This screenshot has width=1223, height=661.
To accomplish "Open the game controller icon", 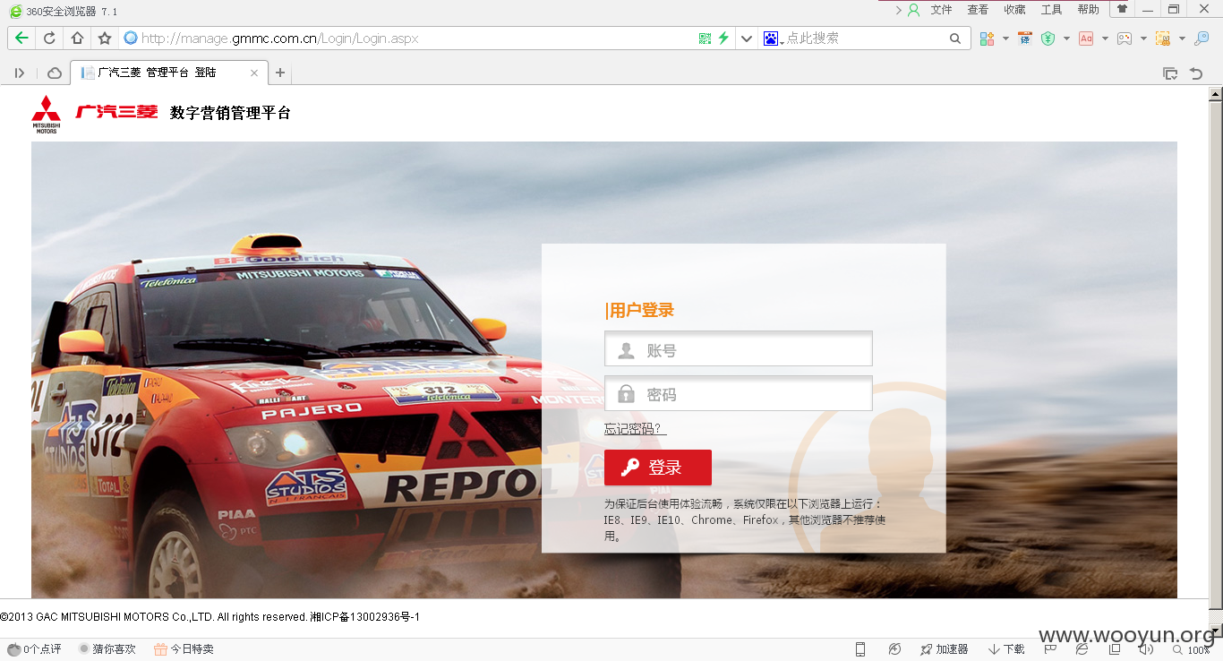I will pyautogui.click(x=1125, y=39).
